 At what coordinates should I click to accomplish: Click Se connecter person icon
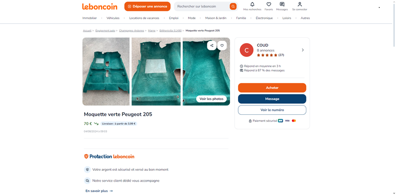299,4
